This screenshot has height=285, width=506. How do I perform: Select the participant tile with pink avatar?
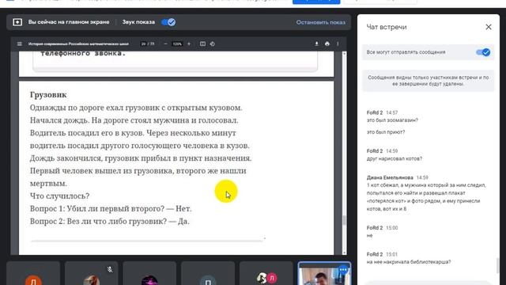point(266,273)
